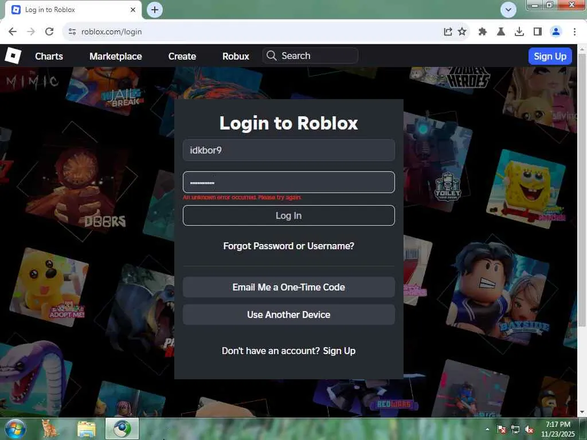Open the cat icon in taskbar
587x440 pixels.
[x=50, y=429]
